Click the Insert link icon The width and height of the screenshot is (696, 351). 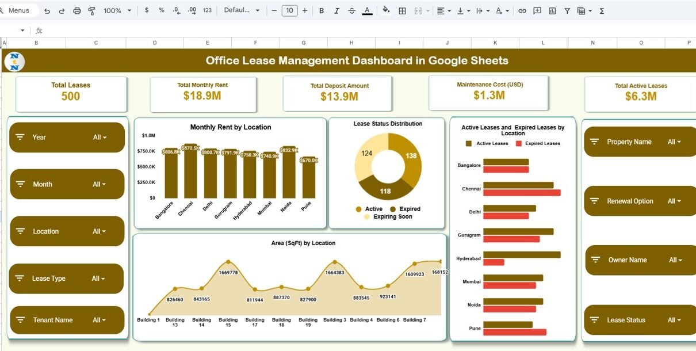click(522, 10)
